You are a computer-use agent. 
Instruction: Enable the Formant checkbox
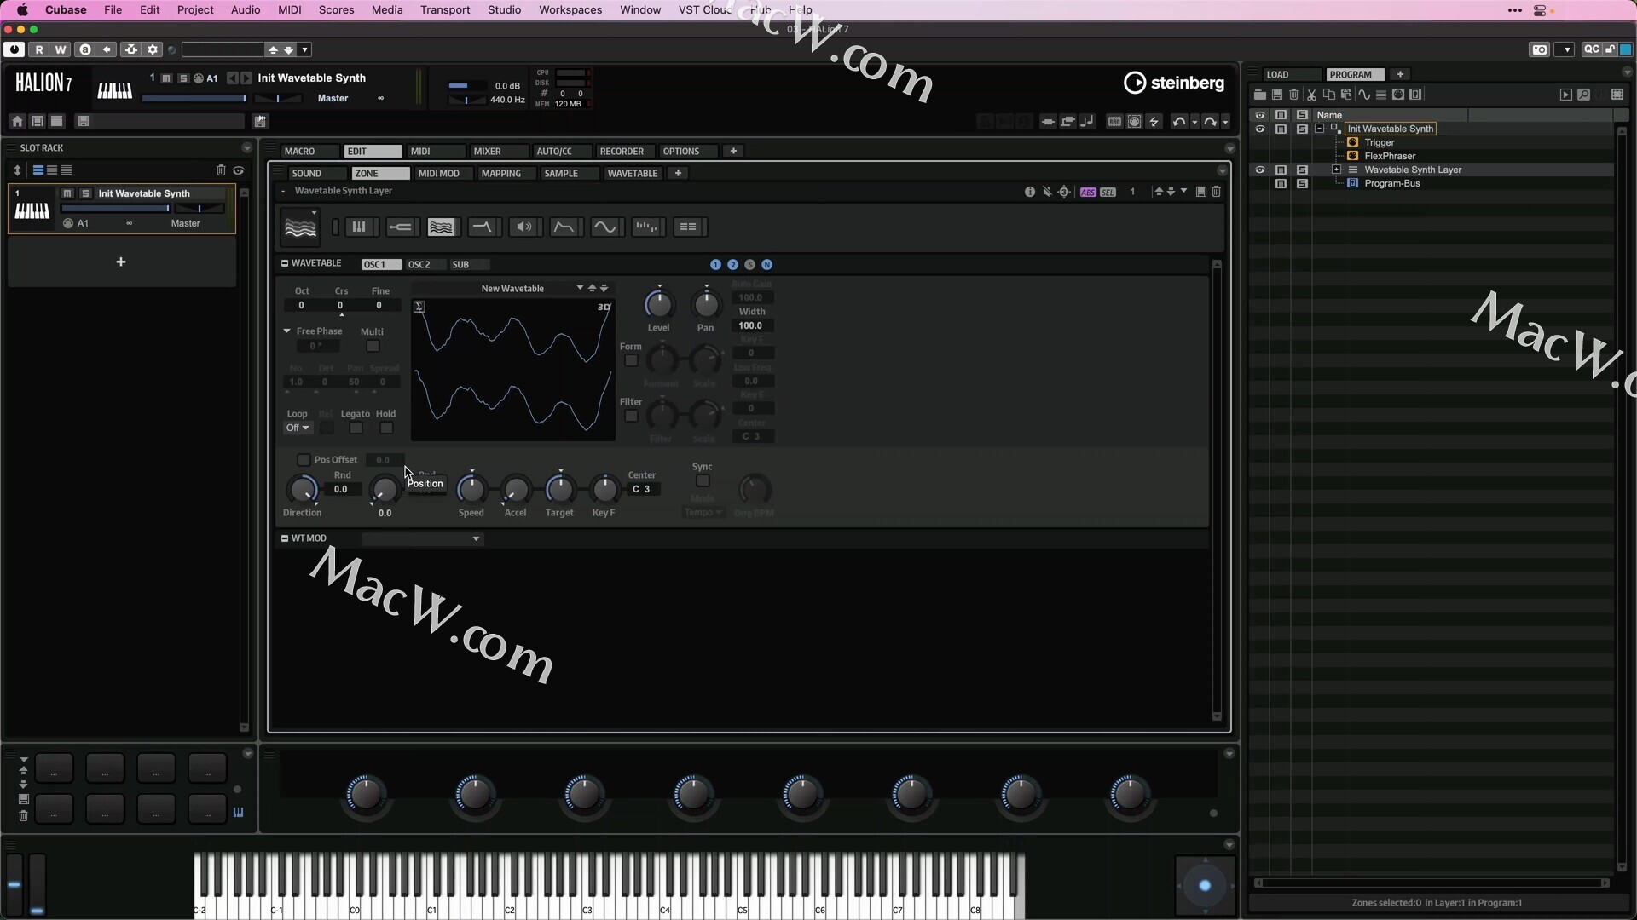(x=631, y=360)
